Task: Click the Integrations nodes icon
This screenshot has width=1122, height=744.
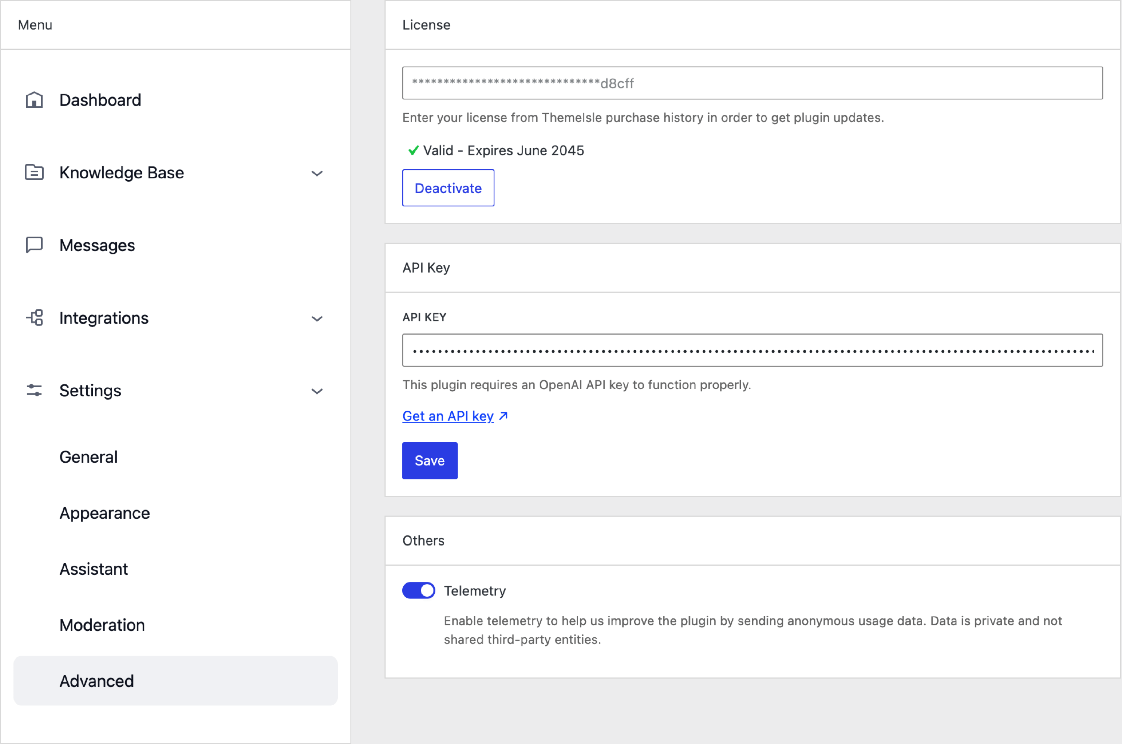Action: coord(34,318)
